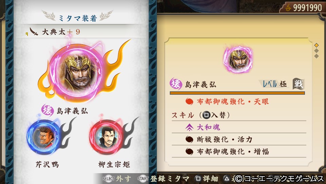Click the START 登録ミタマ button
The width and height of the screenshot is (326, 184).
click(163, 179)
